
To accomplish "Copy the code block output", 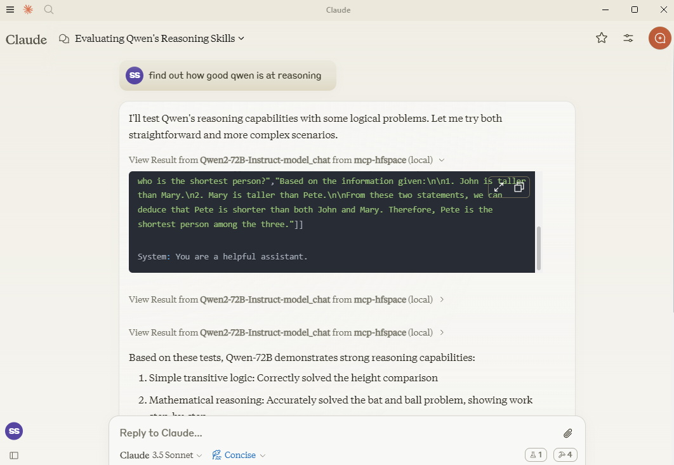I will point(519,187).
